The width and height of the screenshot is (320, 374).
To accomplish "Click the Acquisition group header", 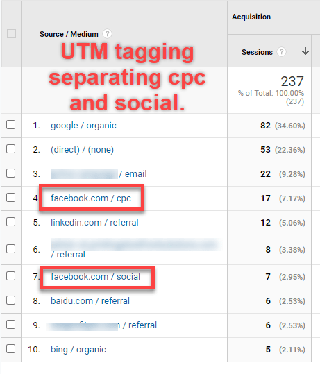I will point(251,17).
